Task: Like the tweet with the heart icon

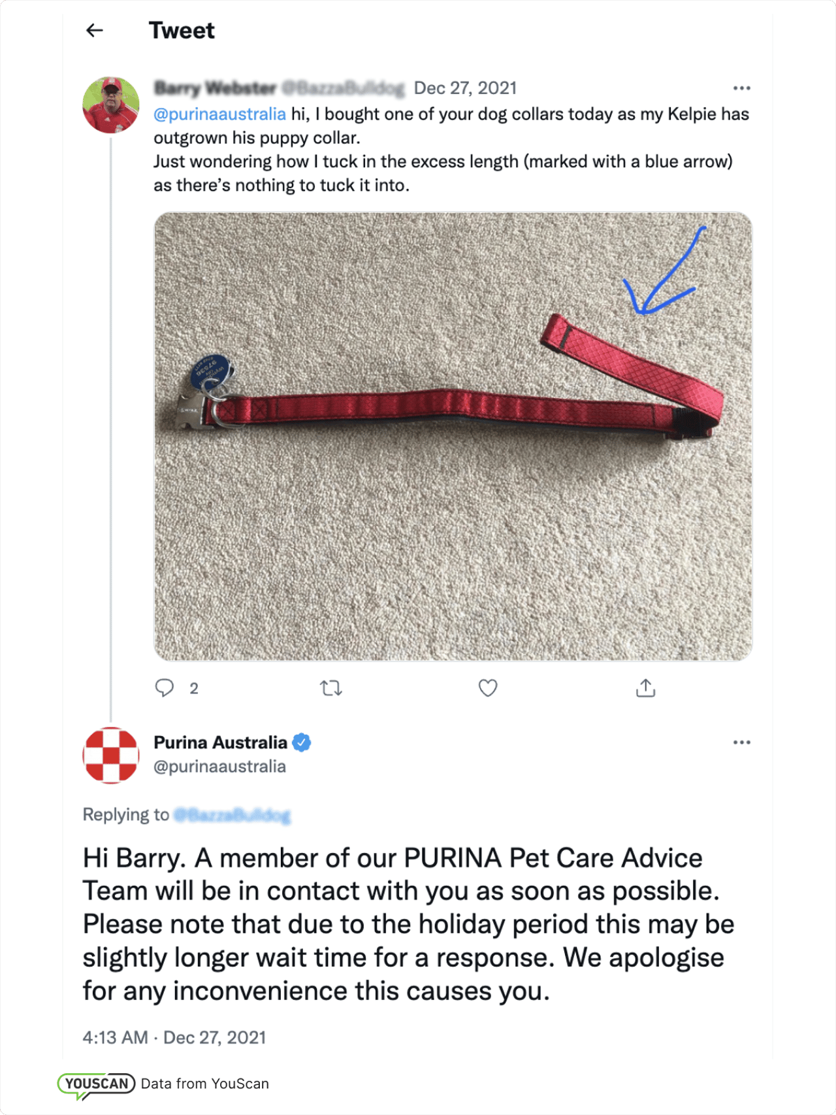Action: (x=488, y=688)
